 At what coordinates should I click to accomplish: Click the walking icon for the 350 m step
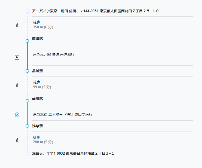coord(17,25)
